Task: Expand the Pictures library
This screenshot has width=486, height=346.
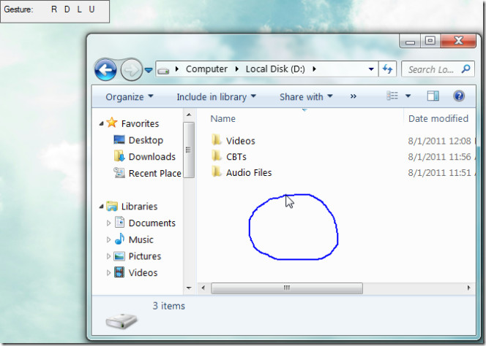Action: 108,256
